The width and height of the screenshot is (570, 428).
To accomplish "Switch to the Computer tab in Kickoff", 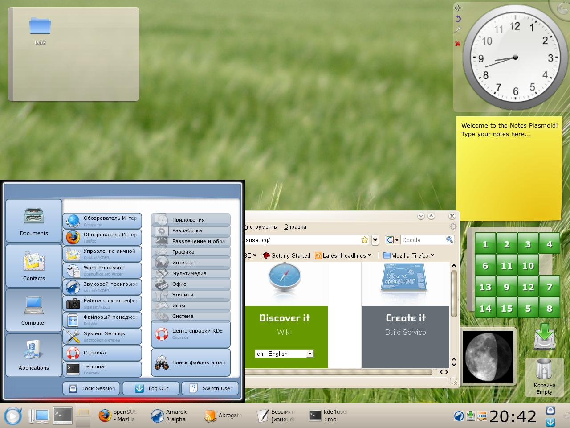I will 34,310.
